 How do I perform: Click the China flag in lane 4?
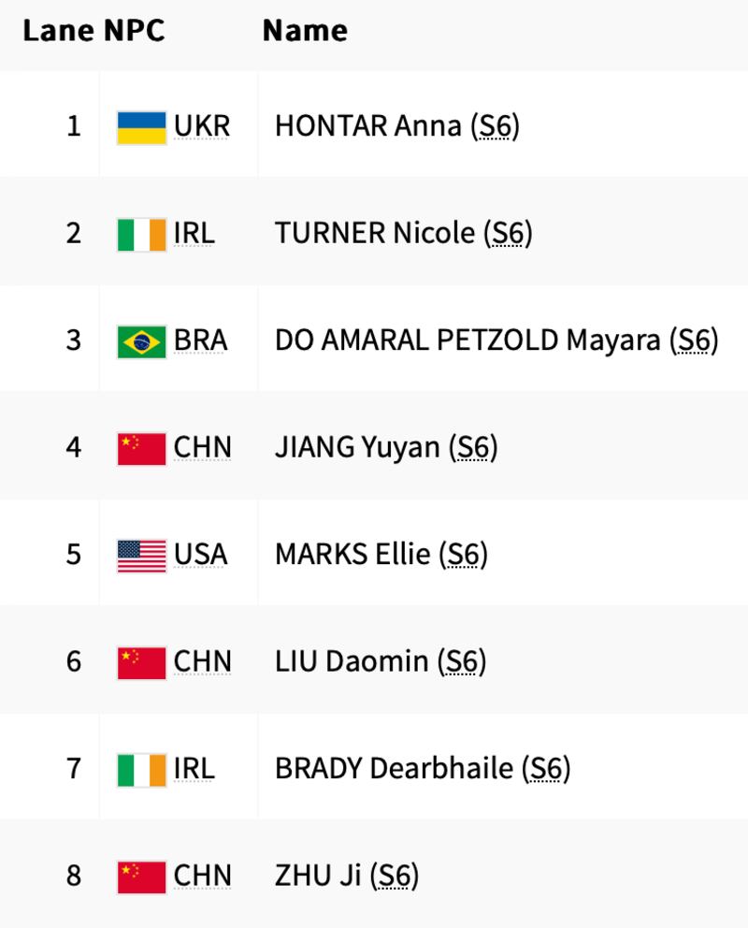click(x=141, y=448)
